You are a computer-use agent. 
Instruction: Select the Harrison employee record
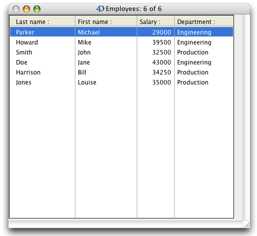coord(122,72)
